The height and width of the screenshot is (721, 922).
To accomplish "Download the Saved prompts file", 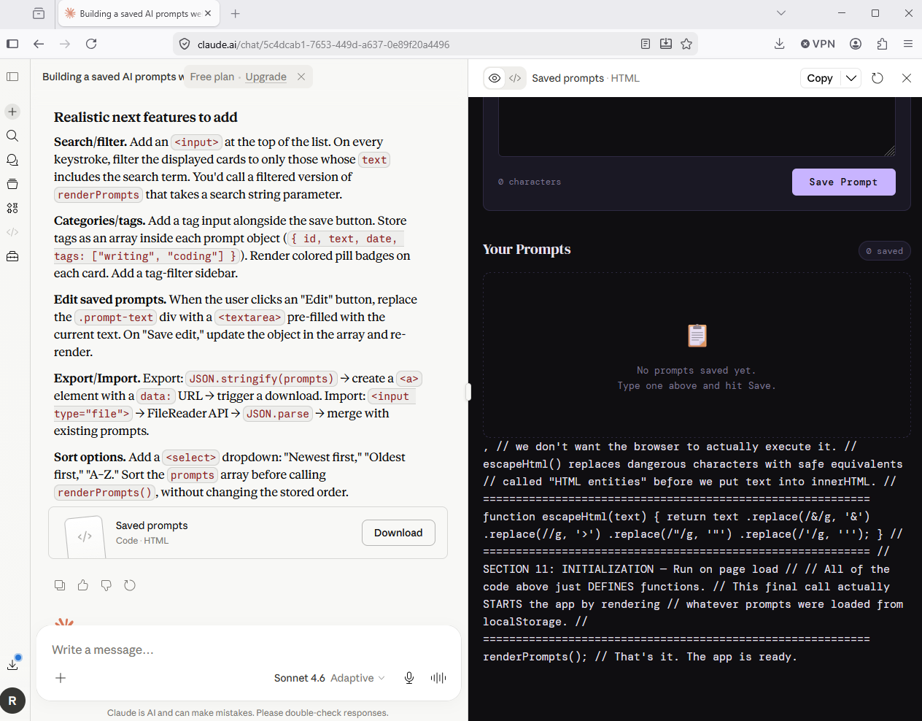I will (398, 533).
